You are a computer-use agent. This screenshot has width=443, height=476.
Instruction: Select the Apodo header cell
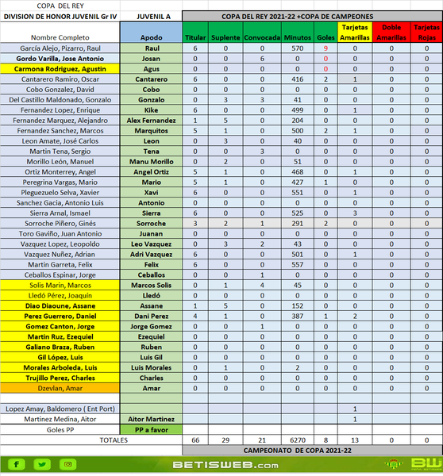151,33
